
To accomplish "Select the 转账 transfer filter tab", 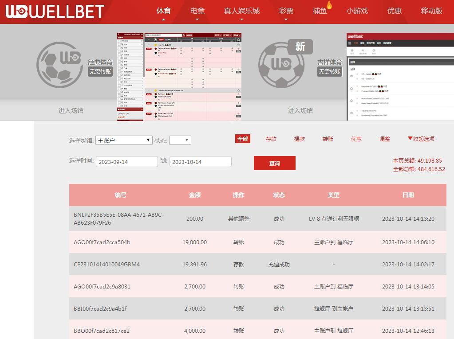I will point(328,139).
